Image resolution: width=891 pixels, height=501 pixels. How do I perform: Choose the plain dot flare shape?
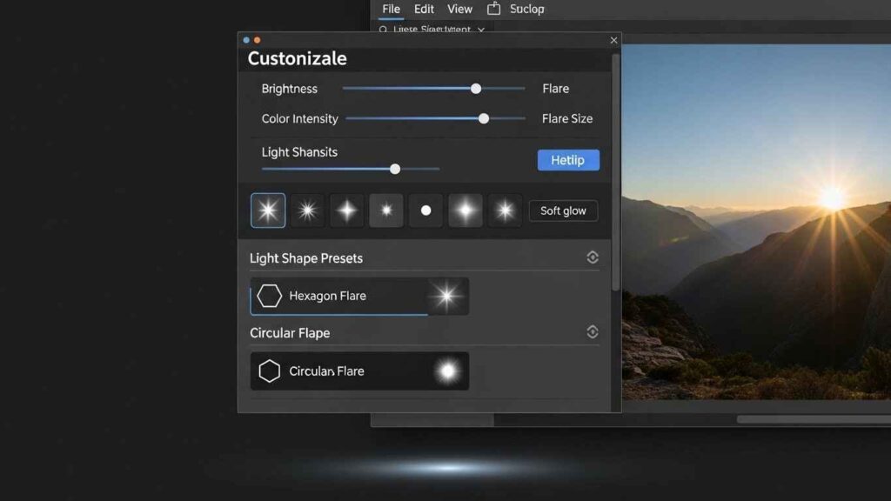point(425,210)
